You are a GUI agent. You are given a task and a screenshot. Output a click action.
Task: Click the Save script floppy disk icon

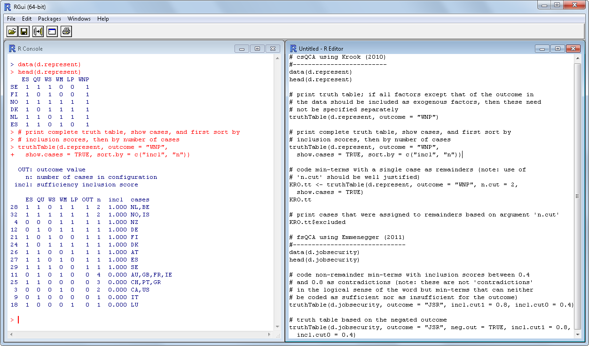tap(24, 31)
